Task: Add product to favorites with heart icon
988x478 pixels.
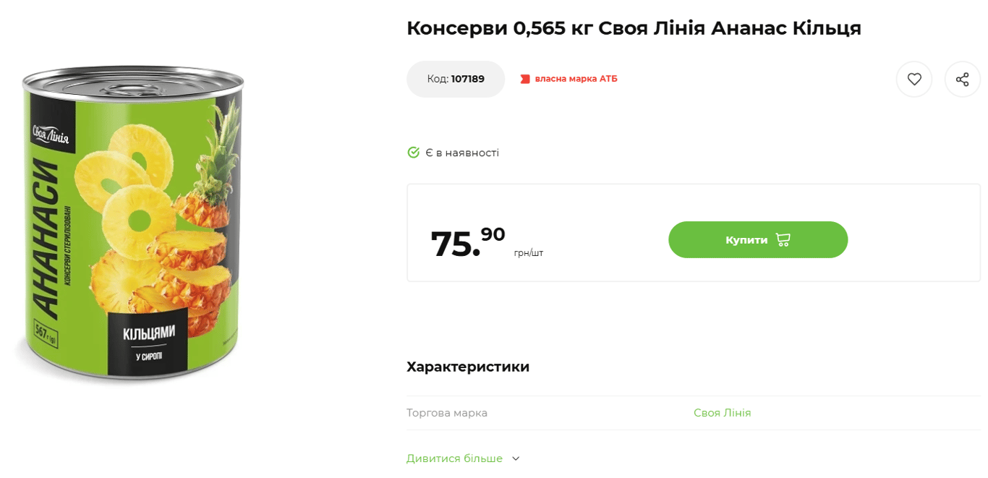Action: [x=914, y=80]
